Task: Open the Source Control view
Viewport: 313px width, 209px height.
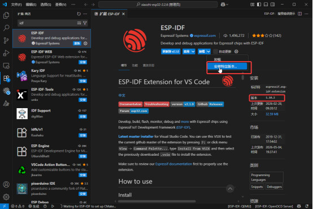Action: 6,40
